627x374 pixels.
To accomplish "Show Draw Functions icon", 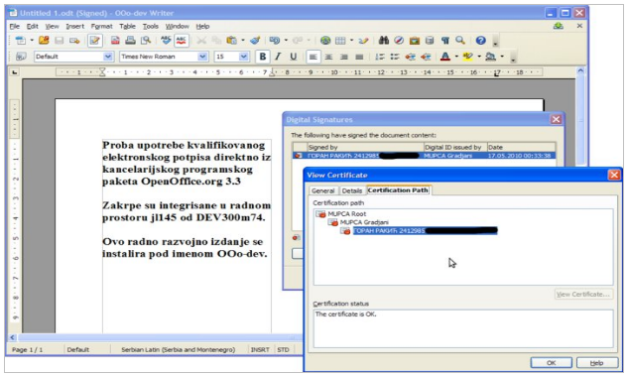I will click(x=363, y=41).
